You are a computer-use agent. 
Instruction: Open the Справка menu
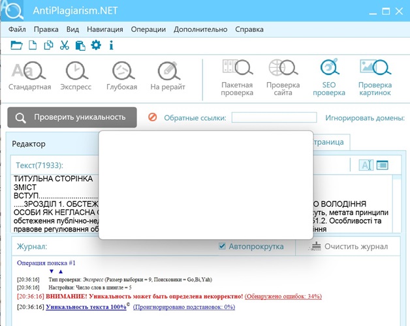pos(249,29)
